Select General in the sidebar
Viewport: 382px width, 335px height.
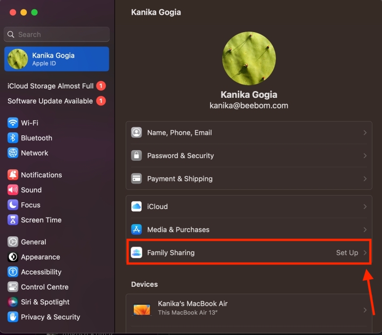tap(56, 242)
